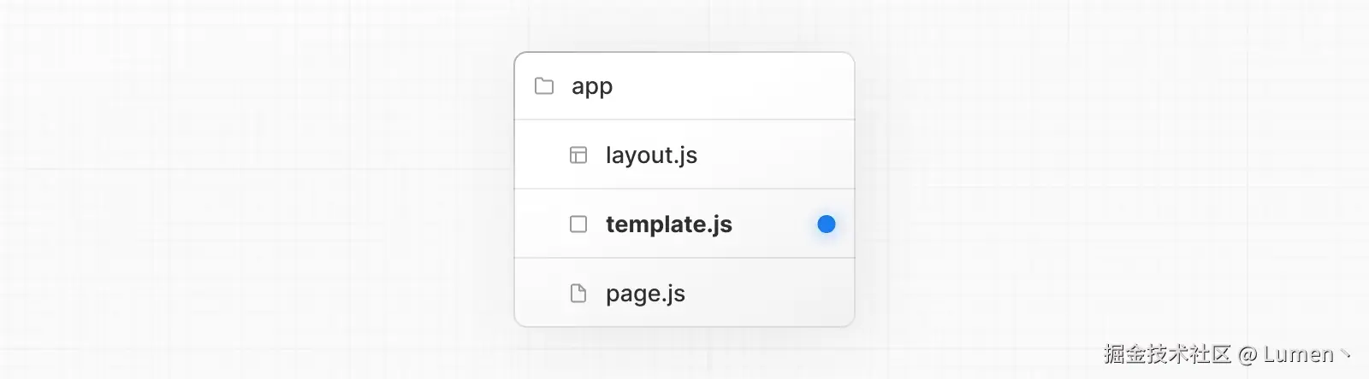This screenshot has width=1369, height=379.
Task: Open the Lumen author name link
Action: coord(1298,354)
